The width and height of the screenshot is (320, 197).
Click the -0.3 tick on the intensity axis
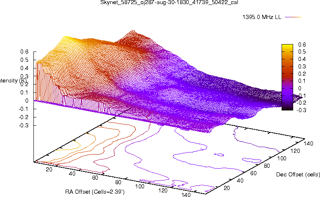click(x=24, y=125)
